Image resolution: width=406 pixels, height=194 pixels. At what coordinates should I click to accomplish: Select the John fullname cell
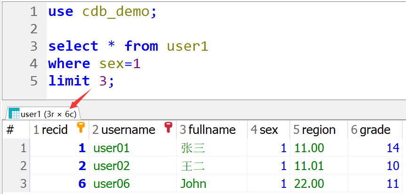193,184
